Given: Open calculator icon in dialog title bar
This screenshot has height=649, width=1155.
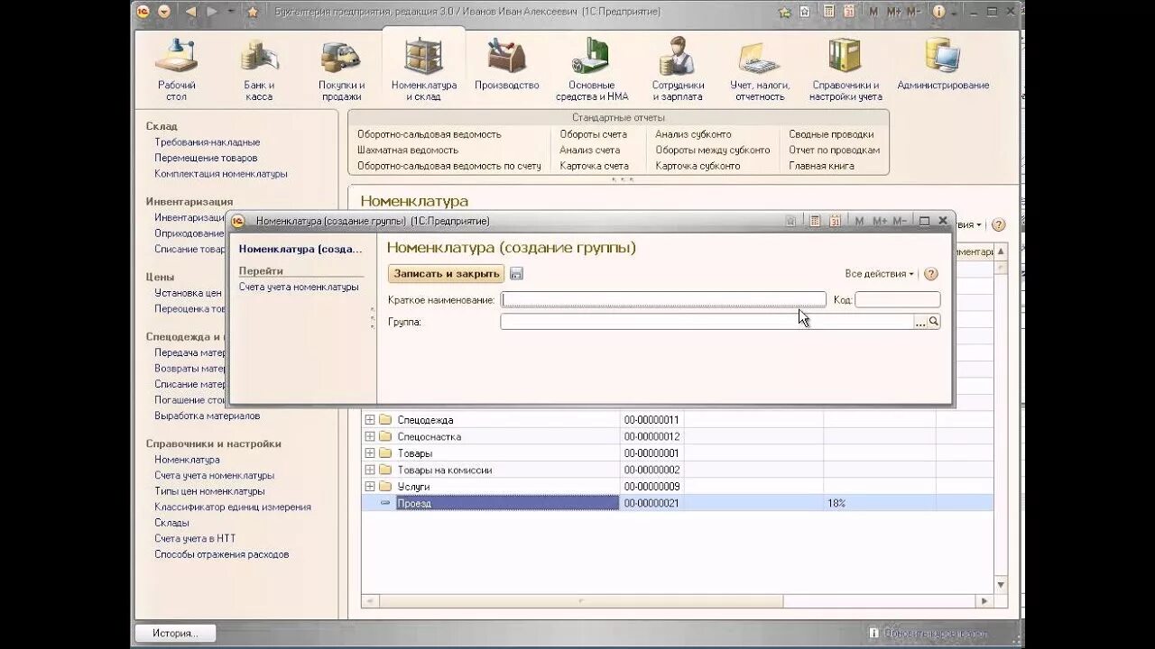Looking at the screenshot, I should click(x=815, y=221).
